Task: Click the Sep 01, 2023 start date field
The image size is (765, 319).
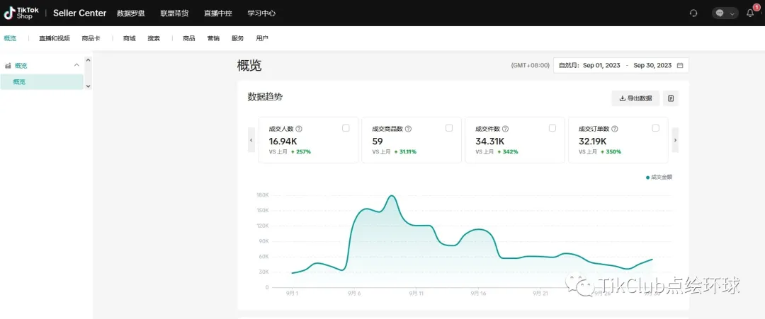Action: coord(601,66)
